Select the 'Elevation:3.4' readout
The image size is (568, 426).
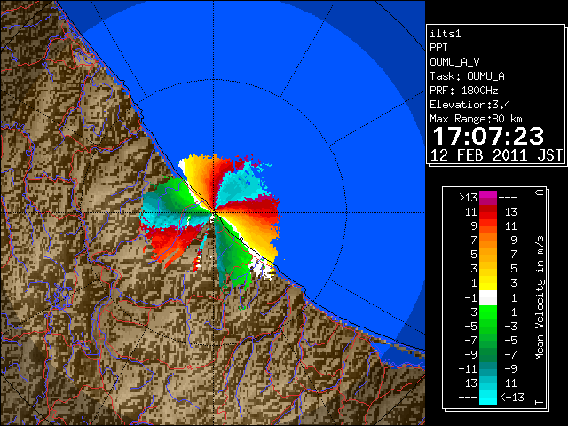(x=470, y=105)
